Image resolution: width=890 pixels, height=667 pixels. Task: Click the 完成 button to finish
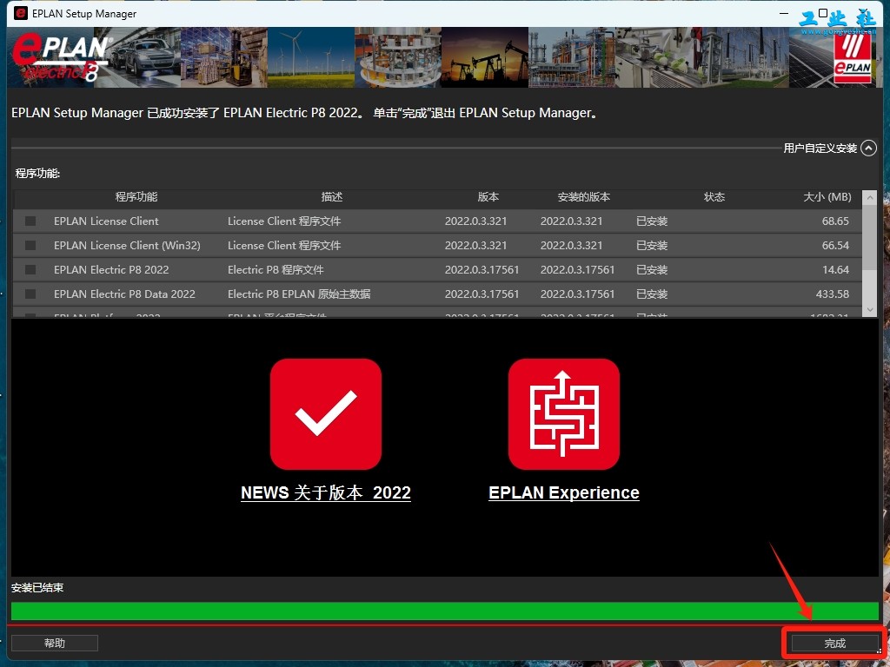coord(835,644)
